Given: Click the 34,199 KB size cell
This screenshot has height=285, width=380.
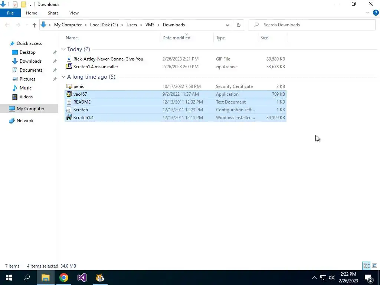Looking at the screenshot, I should point(276,118).
